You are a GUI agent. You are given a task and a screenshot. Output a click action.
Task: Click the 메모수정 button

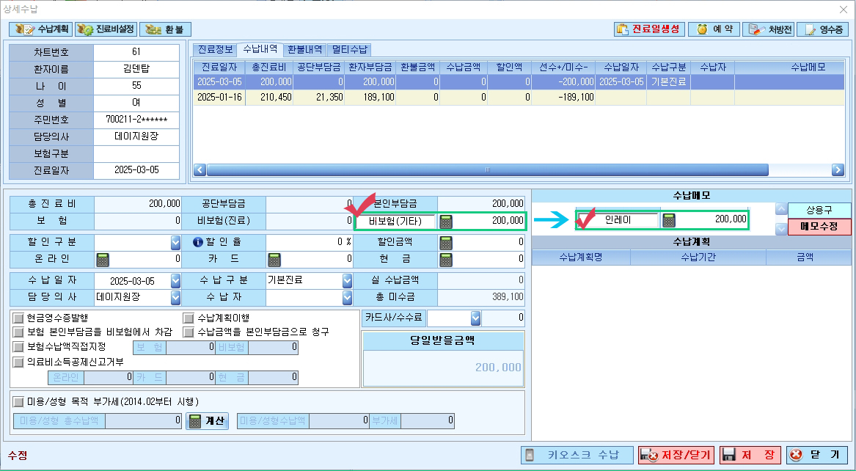819,227
